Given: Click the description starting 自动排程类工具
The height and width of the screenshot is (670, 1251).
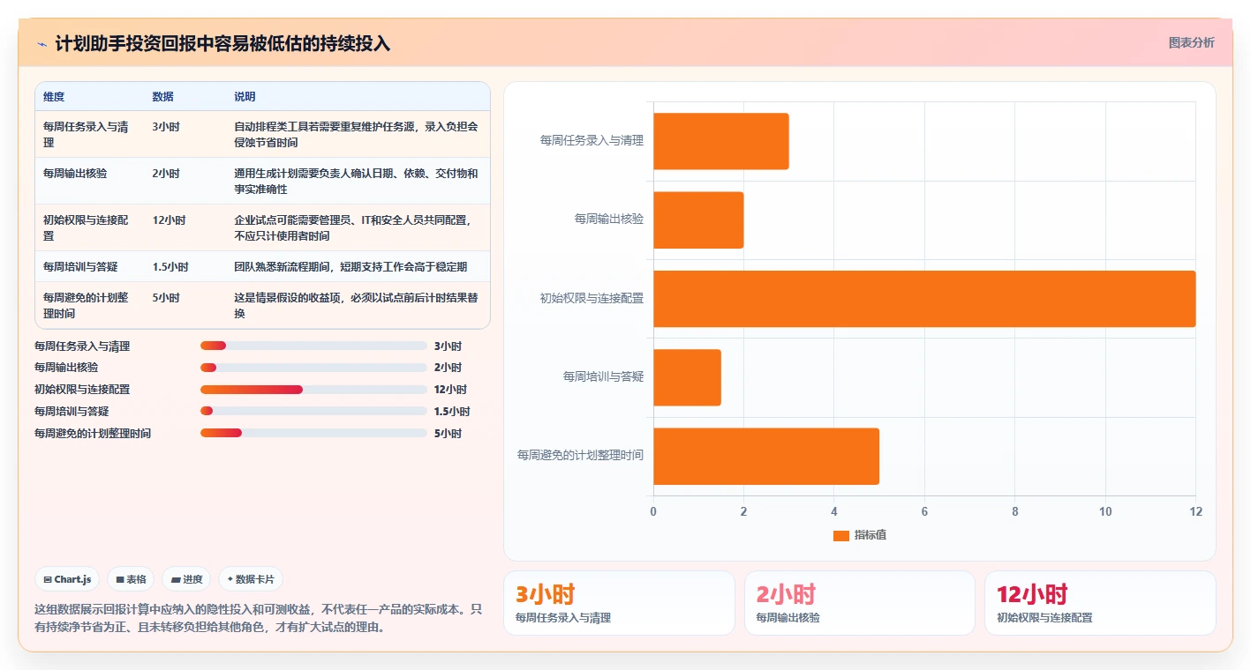Looking at the screenshot, I should [x=356, y=134].
